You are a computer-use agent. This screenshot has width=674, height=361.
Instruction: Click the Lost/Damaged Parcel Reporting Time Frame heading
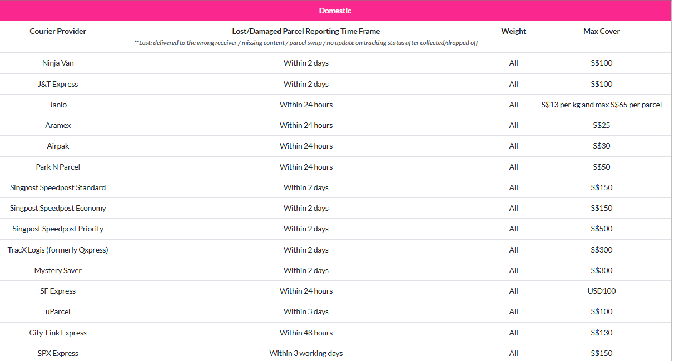tap(306, 31)
